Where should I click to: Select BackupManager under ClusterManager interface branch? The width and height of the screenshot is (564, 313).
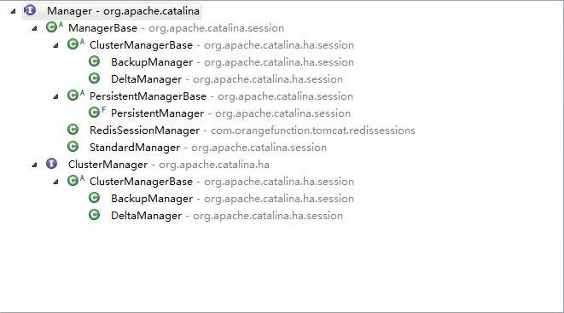(152, 199)
